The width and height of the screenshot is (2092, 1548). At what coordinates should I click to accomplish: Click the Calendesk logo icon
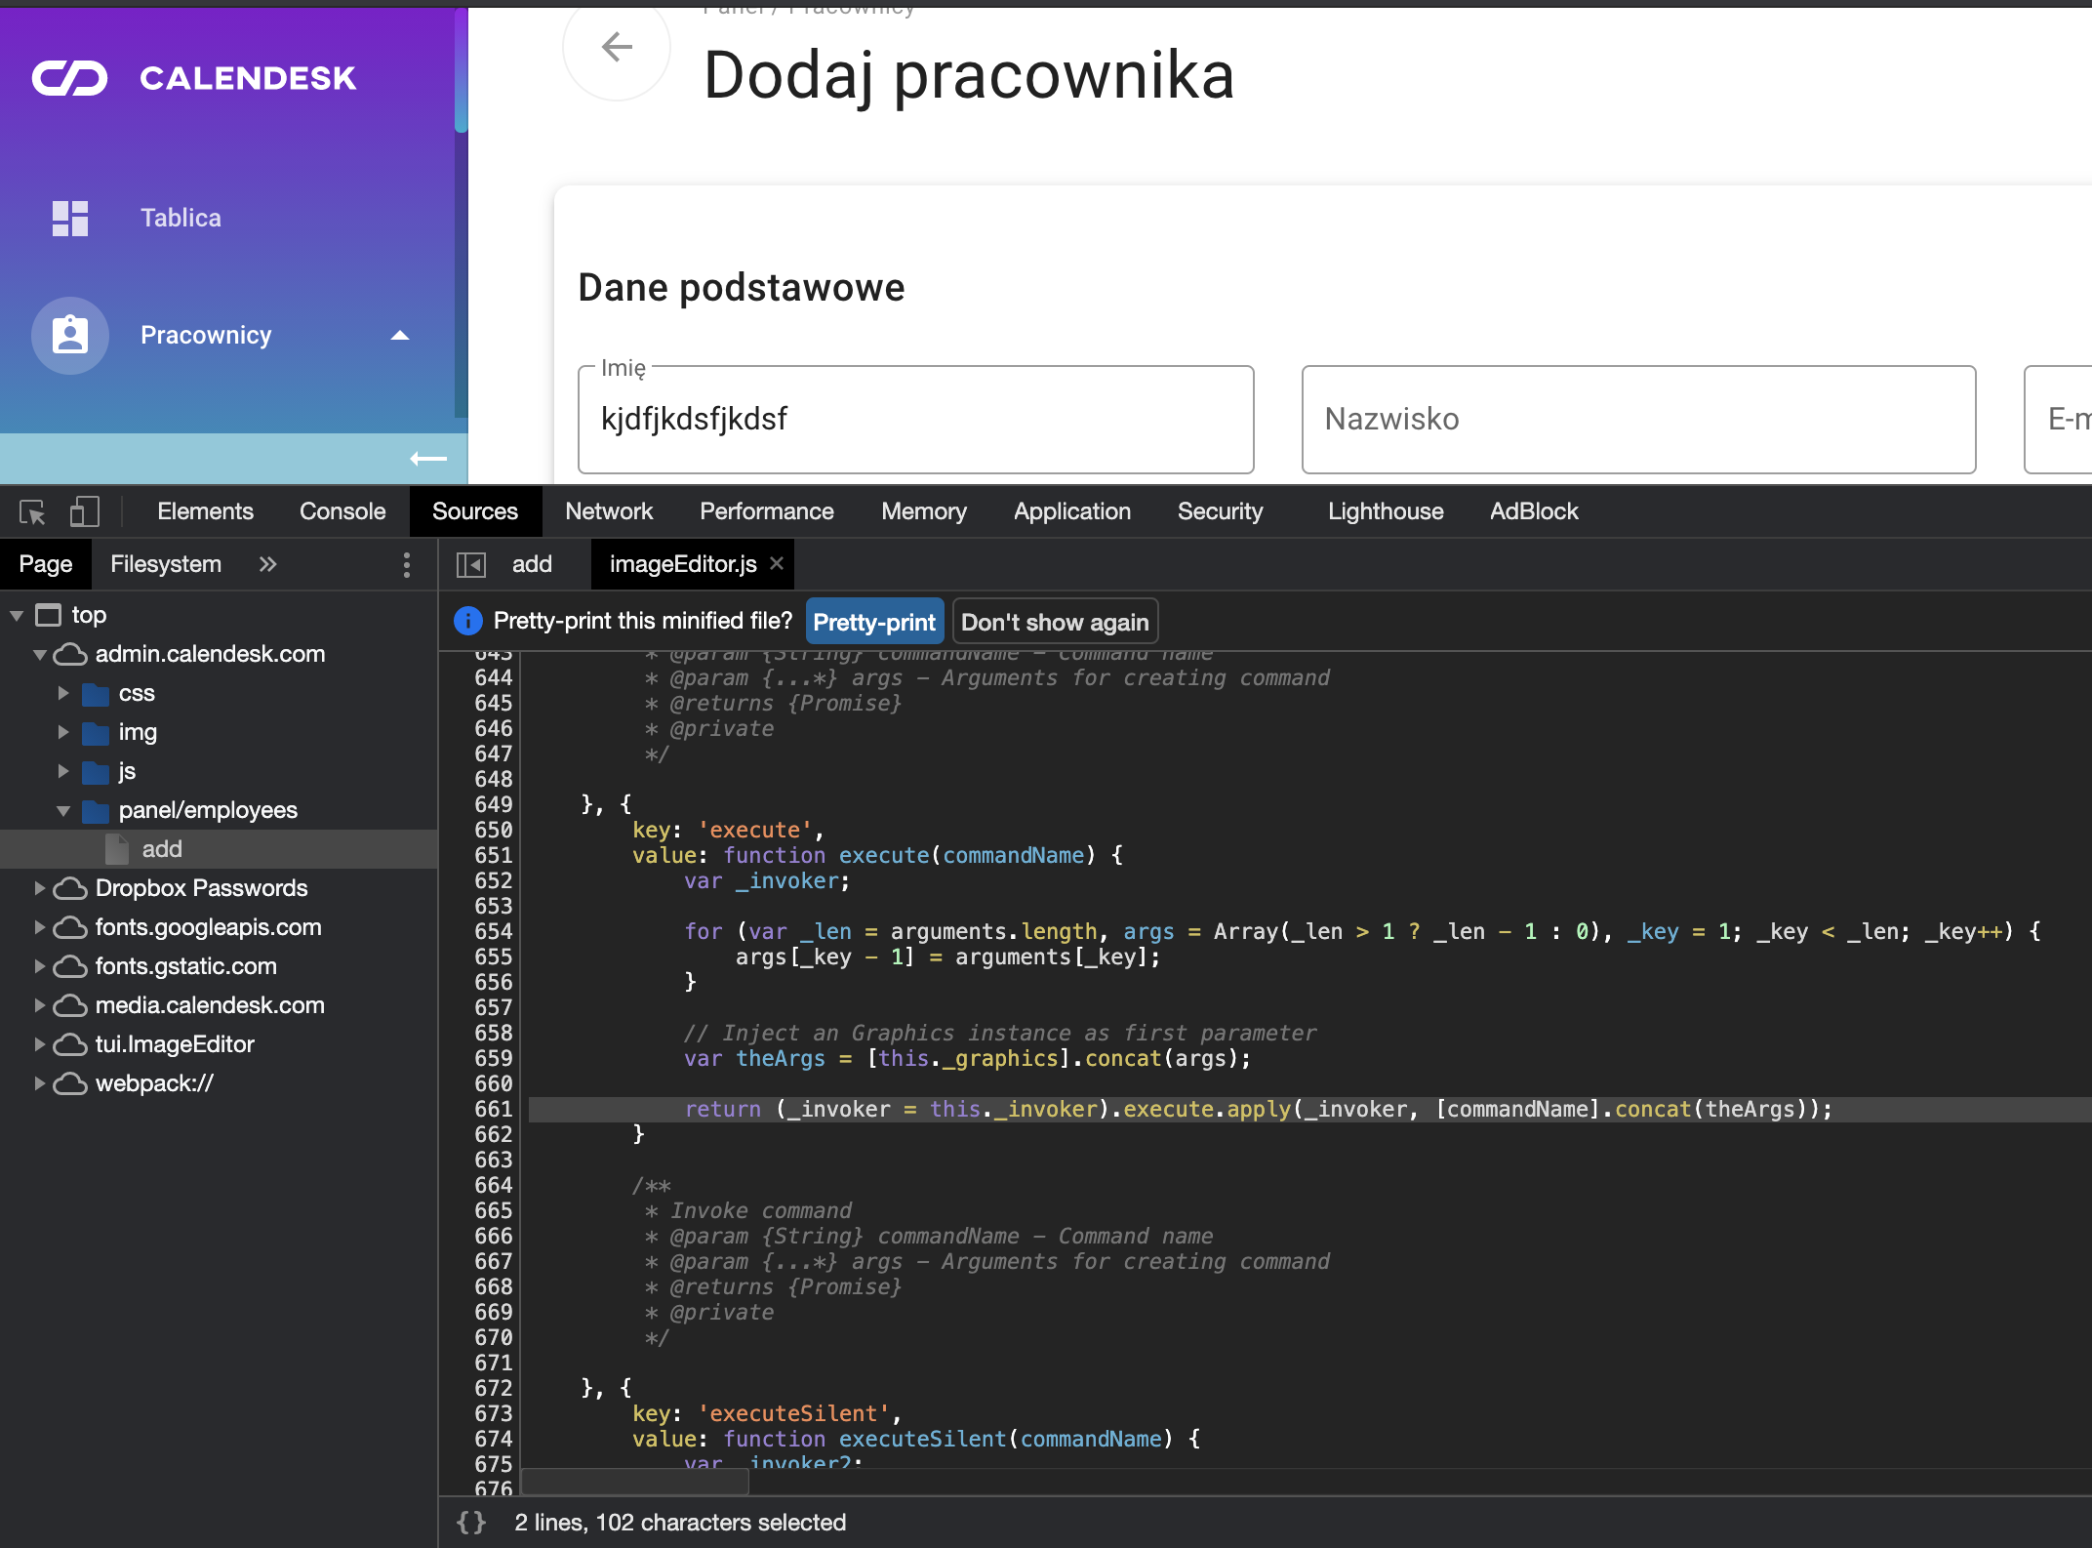70,78
